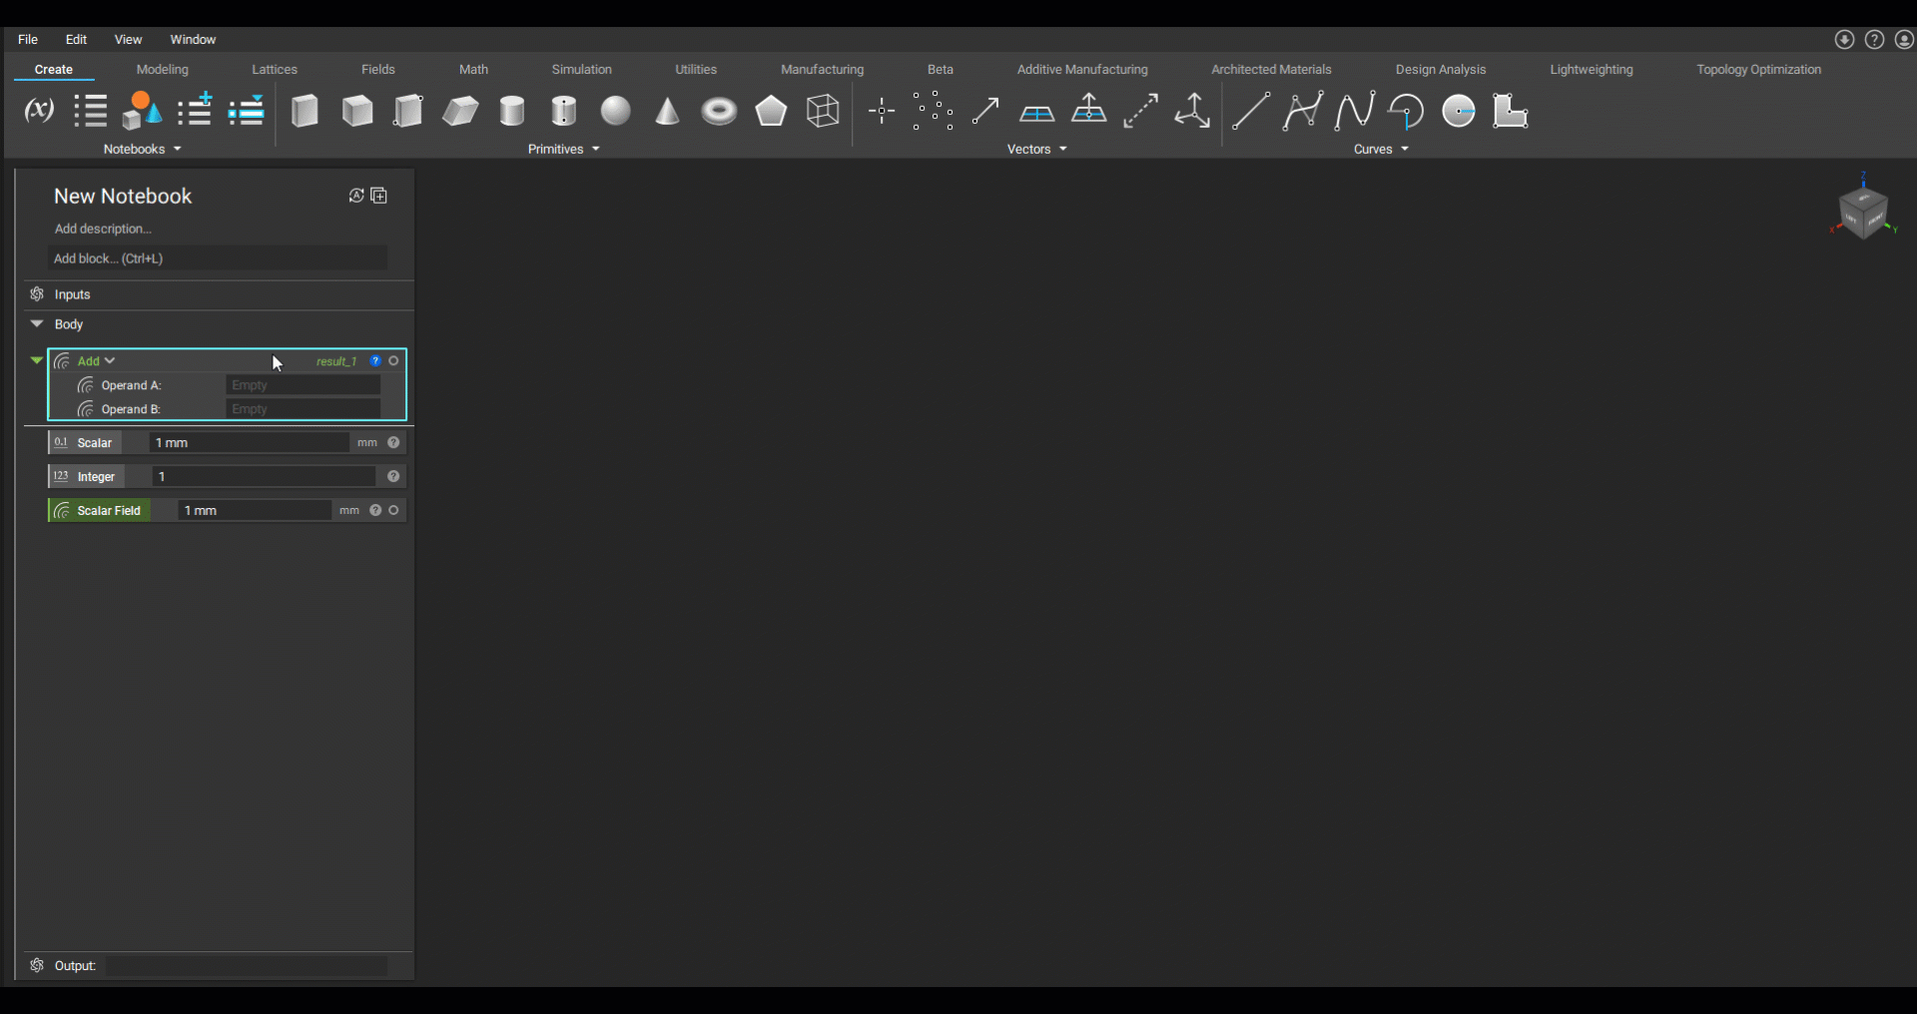Switch to the Fields tab
This screenshot has height=1014, width=1917.
coord(378,69)
